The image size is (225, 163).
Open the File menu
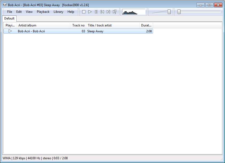click(x=10, y=12)
